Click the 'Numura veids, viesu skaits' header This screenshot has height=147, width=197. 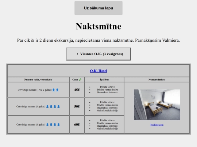tap(38, 79)
